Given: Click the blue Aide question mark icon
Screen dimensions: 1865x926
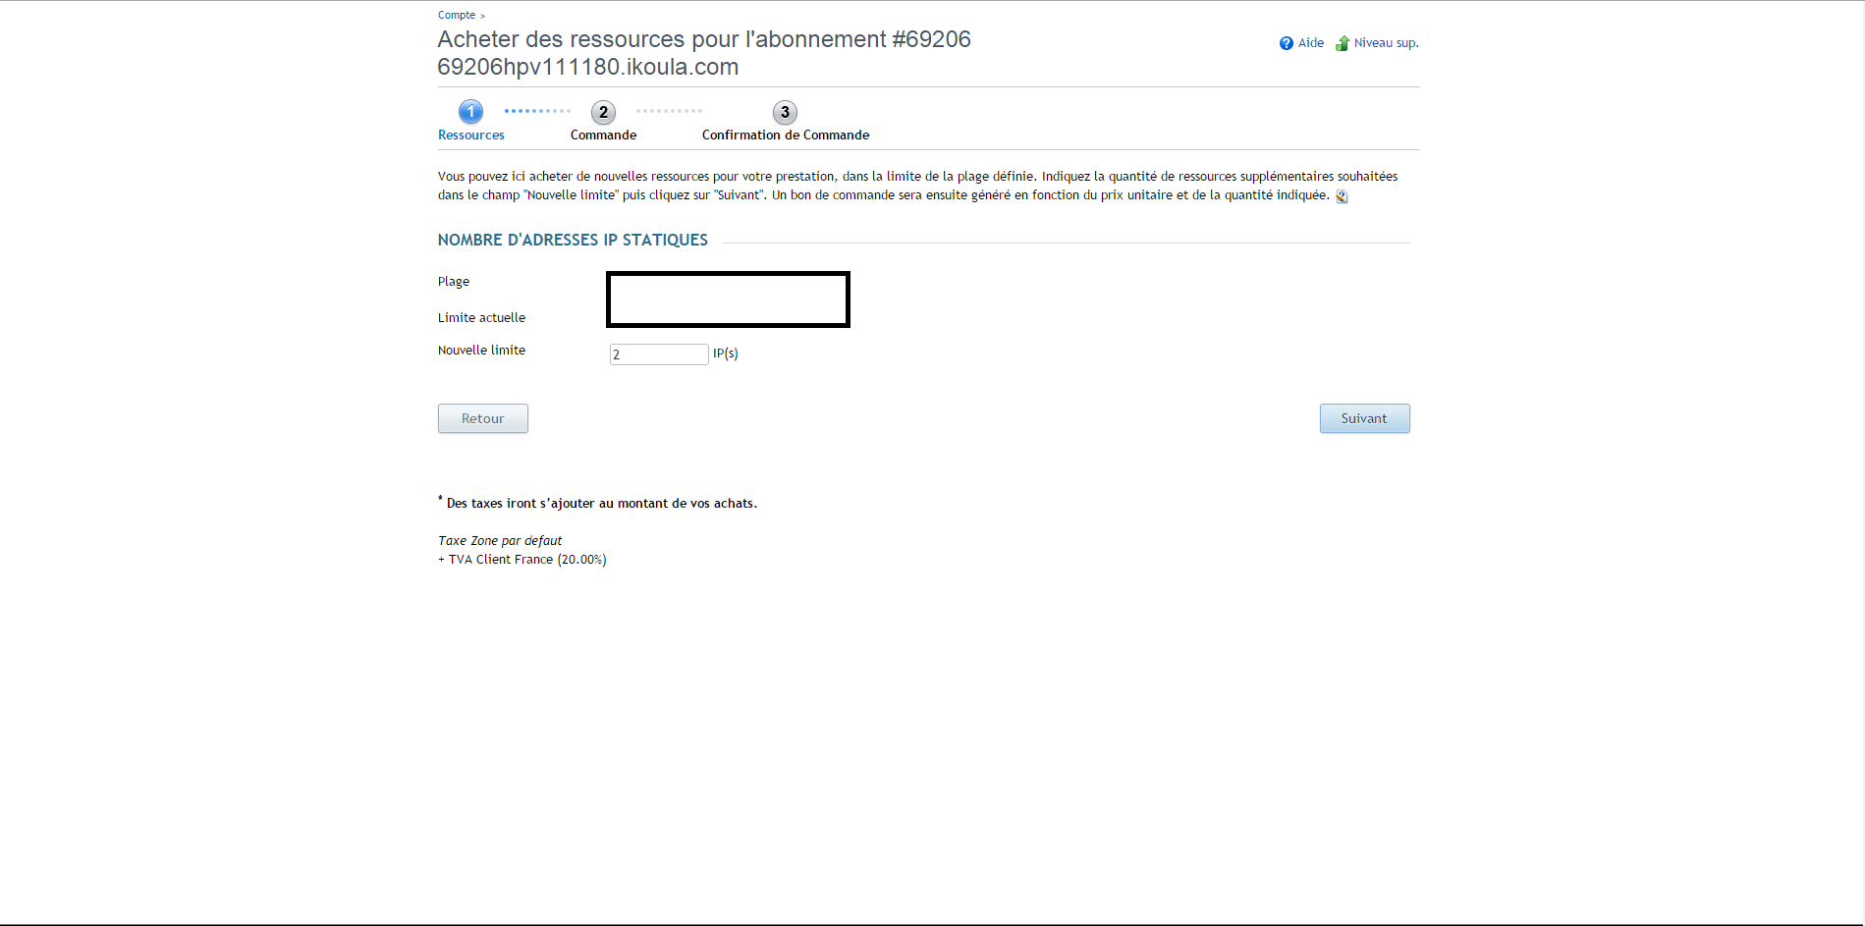Looking at the screenshot, I should (x=1286, y=43).
